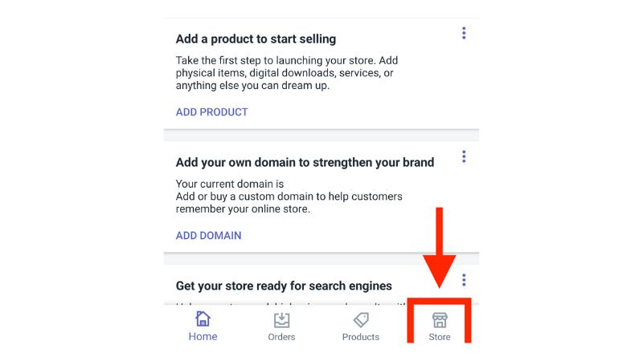Tap the 'Add a product to start selling' heading
This screenshot has height=361, width=643.
coord(256,39)
